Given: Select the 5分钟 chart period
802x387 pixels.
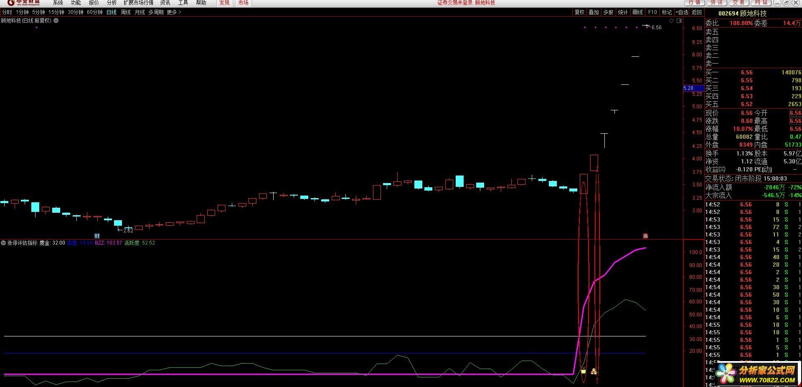Looking at the screenshot, I should (38, 13).
